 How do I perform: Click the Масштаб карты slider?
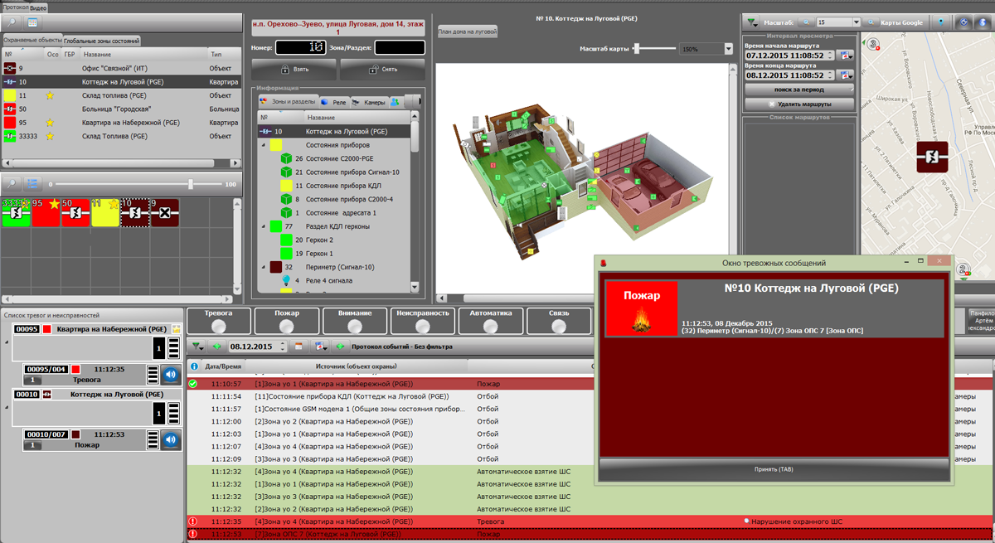[x=655, y=50]
